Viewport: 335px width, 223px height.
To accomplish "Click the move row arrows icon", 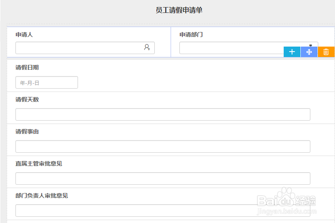I will (x=309, y=52).
